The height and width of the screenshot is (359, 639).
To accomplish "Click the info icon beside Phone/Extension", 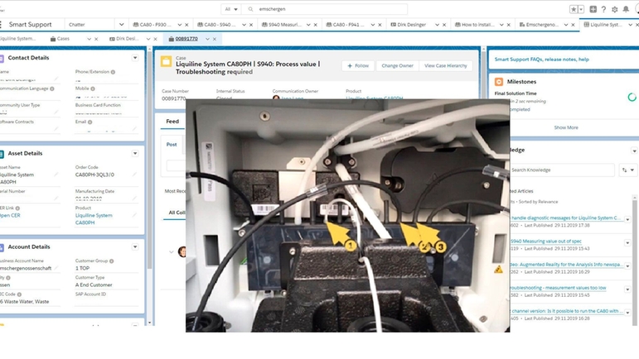I will coord(113,72).
